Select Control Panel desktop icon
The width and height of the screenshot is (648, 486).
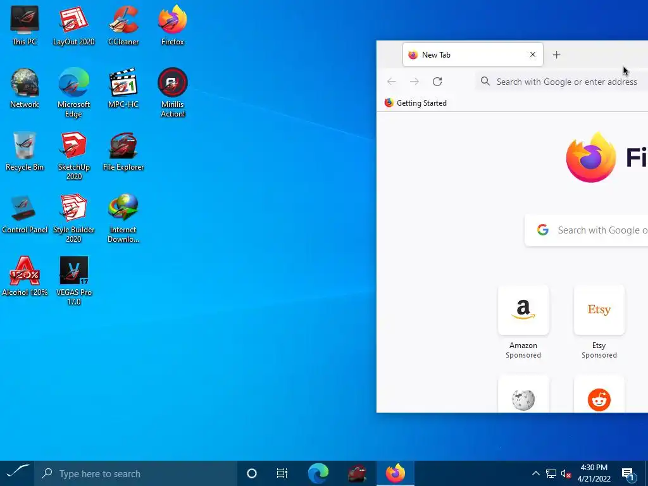point(25,214)
